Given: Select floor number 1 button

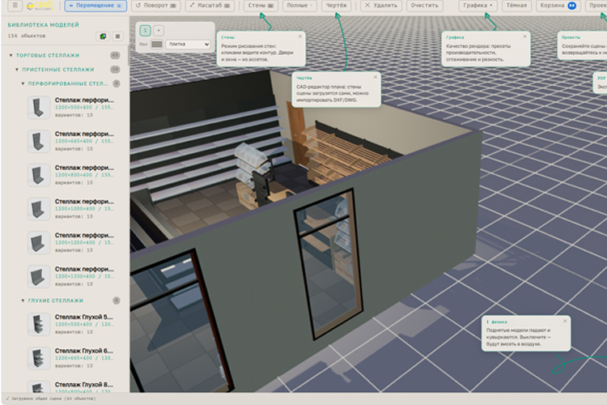Looking at the screenshot, I should (x=145, y=30).
